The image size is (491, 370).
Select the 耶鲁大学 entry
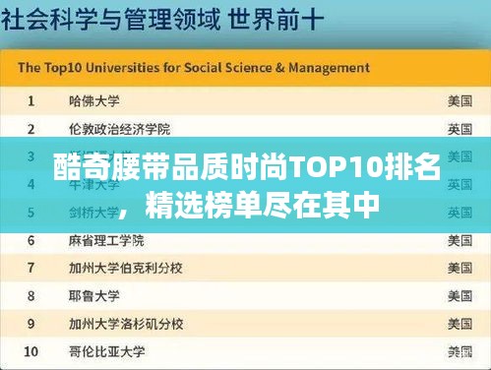(94, 296)
